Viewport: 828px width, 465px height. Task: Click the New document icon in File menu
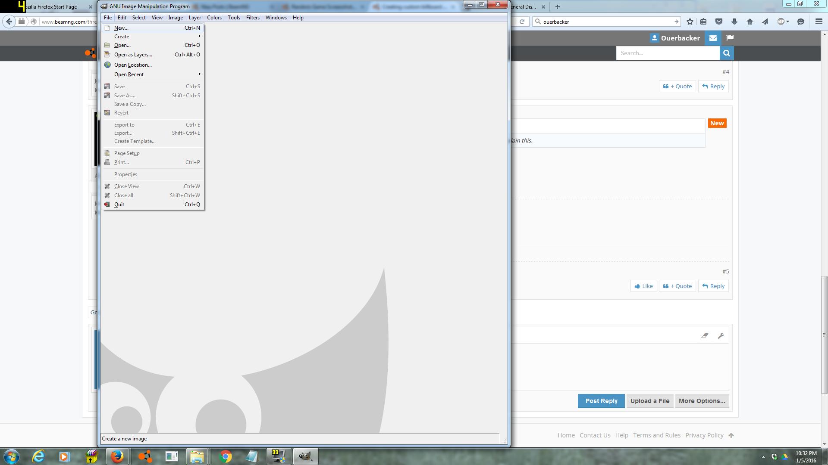coord(107,28)
